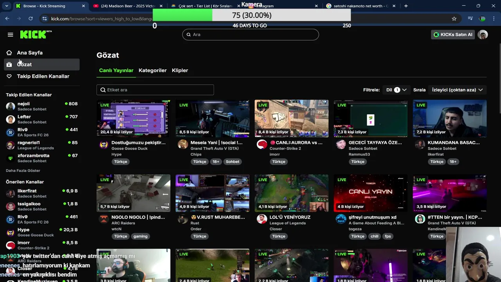Click Rammus53 avatar beside GECECİ TAYFAYA stream
501x282 pixels.
(x=341, y=145)
